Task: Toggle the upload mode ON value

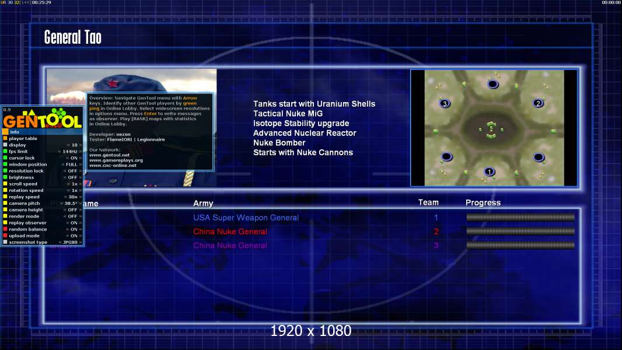Action: (74, 236)
